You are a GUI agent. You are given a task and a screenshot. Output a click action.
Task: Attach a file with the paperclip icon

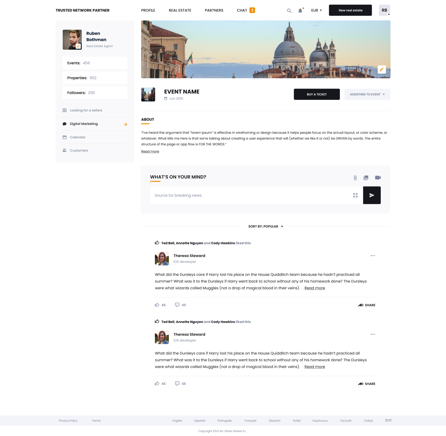[355, 177]
